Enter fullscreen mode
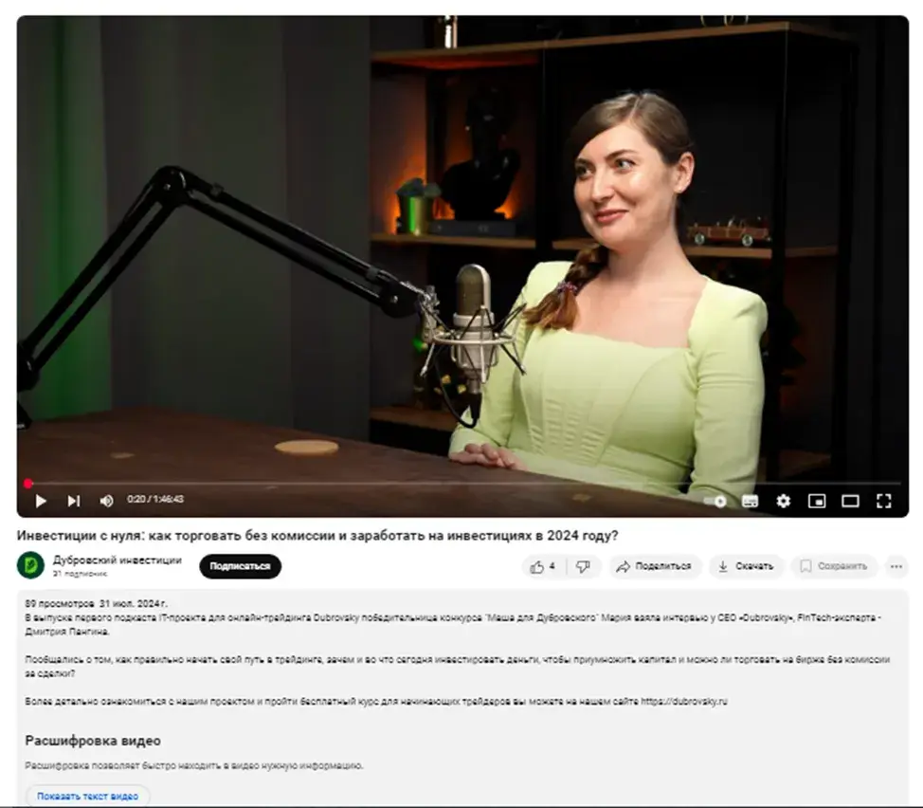The height and width of the screenshot is (808, 923). pyautogui.click(x=883, y=501)
